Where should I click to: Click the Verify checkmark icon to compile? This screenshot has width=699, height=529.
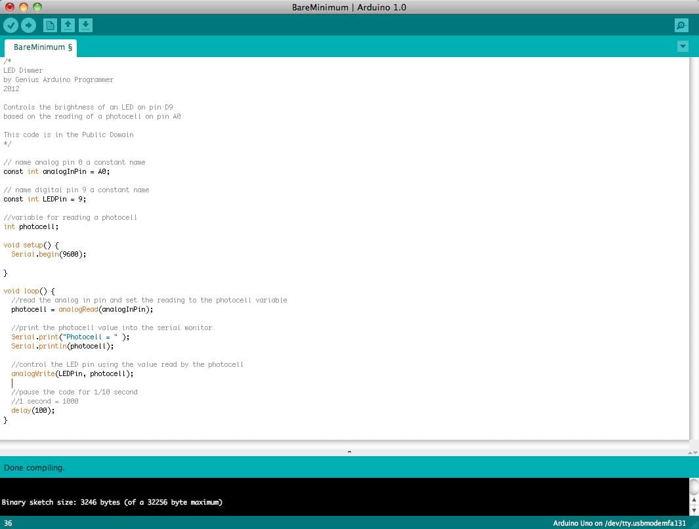pos(11,25)
